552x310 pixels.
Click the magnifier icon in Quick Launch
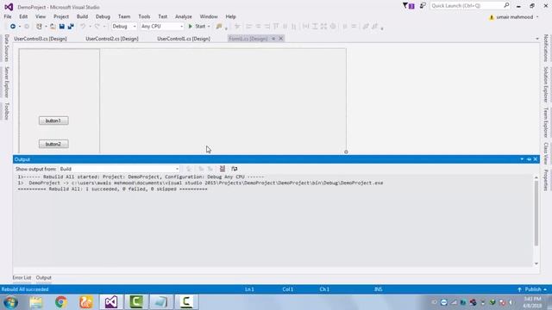(x=506, y=5)
